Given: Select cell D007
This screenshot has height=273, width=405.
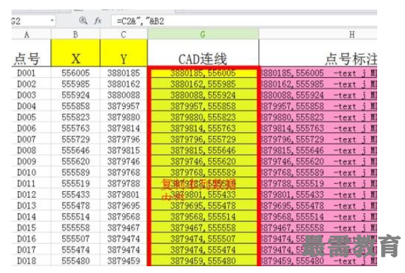Looking at the screenshot, I should coord(31,139).
